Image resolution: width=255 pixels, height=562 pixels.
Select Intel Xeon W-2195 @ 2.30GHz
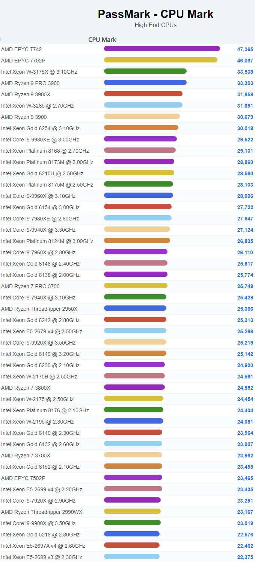[38, 422]
